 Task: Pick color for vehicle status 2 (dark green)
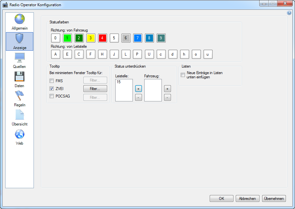(79, 38)
